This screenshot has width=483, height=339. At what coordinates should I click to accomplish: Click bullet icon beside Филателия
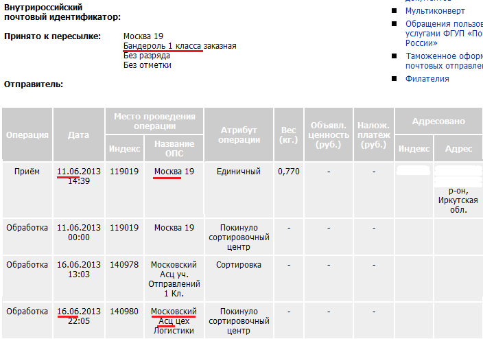pos(394,79)
